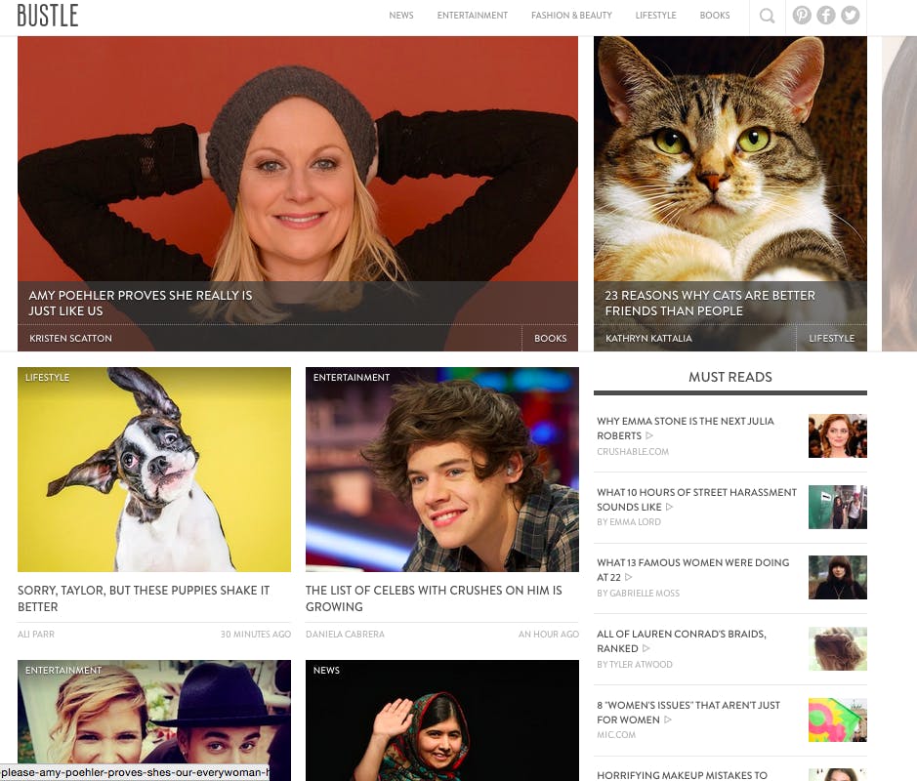Open Bustle's Pinterest page icon
Viewport: 917px width, 781px height.
tap(802, 16)
